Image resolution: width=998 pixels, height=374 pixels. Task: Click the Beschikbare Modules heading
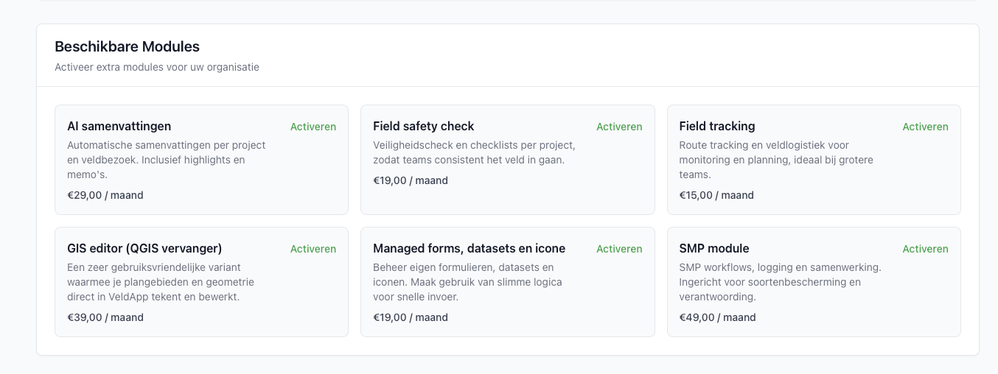[127, 46]
